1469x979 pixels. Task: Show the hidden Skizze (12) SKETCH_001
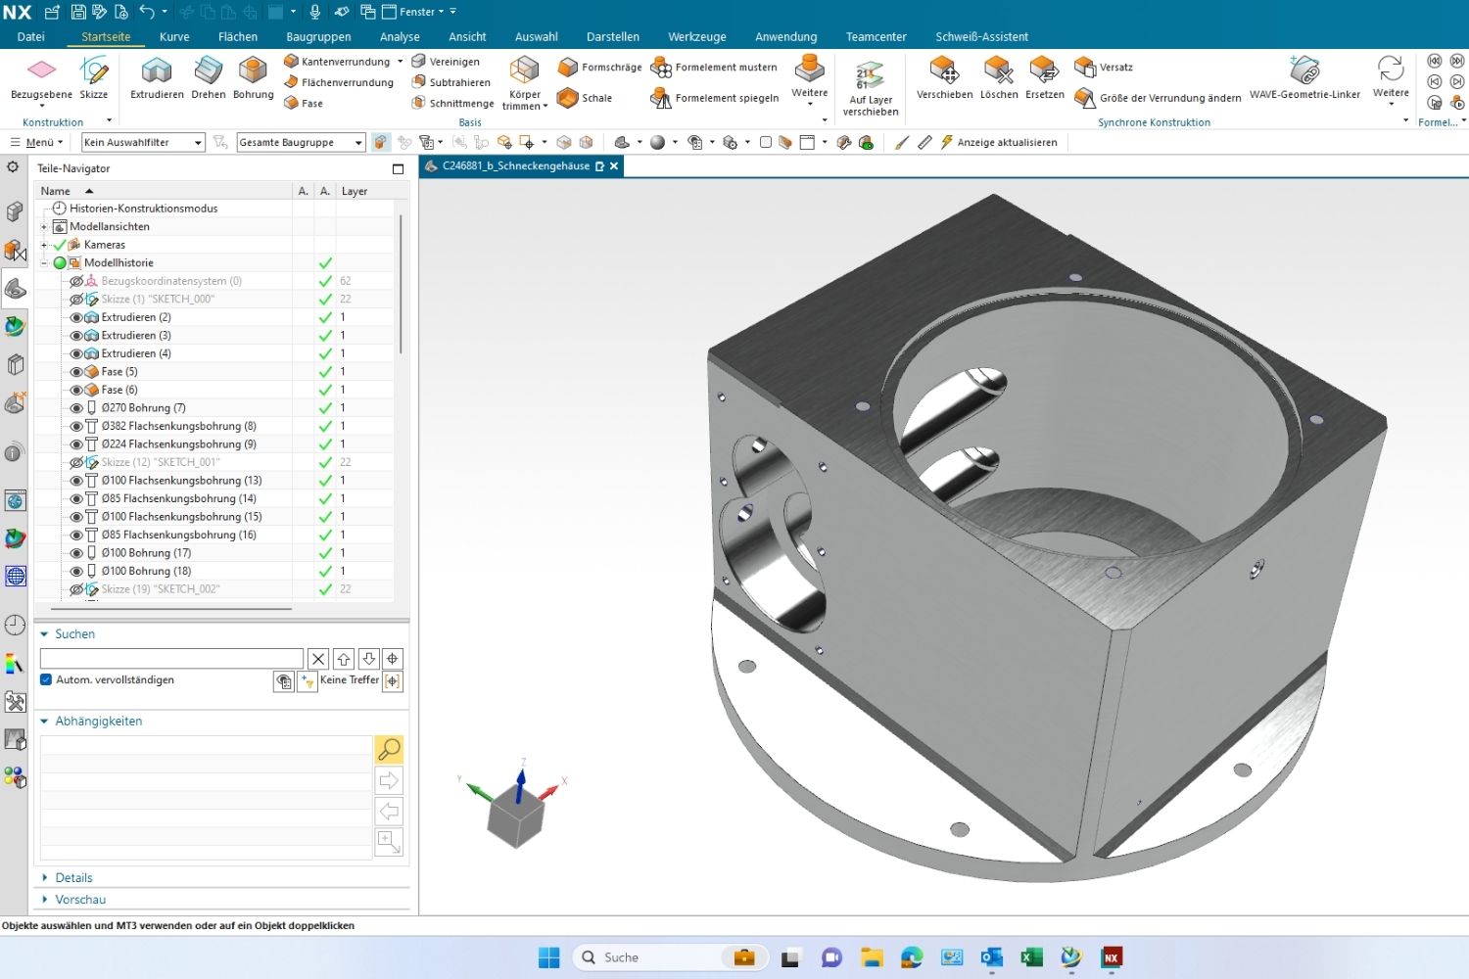[76, 462]
